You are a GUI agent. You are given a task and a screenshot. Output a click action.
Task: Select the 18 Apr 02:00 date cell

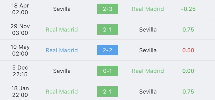[20, 9]
